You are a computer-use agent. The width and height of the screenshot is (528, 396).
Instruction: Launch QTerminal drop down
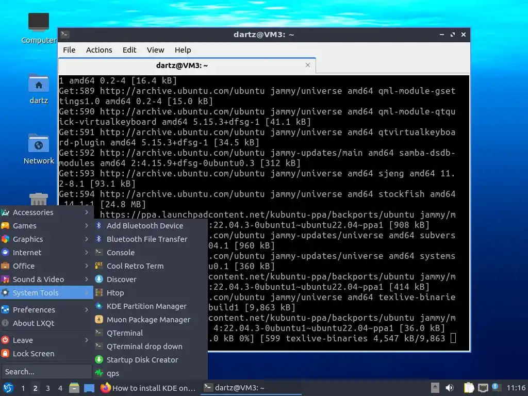coord(151,346)
